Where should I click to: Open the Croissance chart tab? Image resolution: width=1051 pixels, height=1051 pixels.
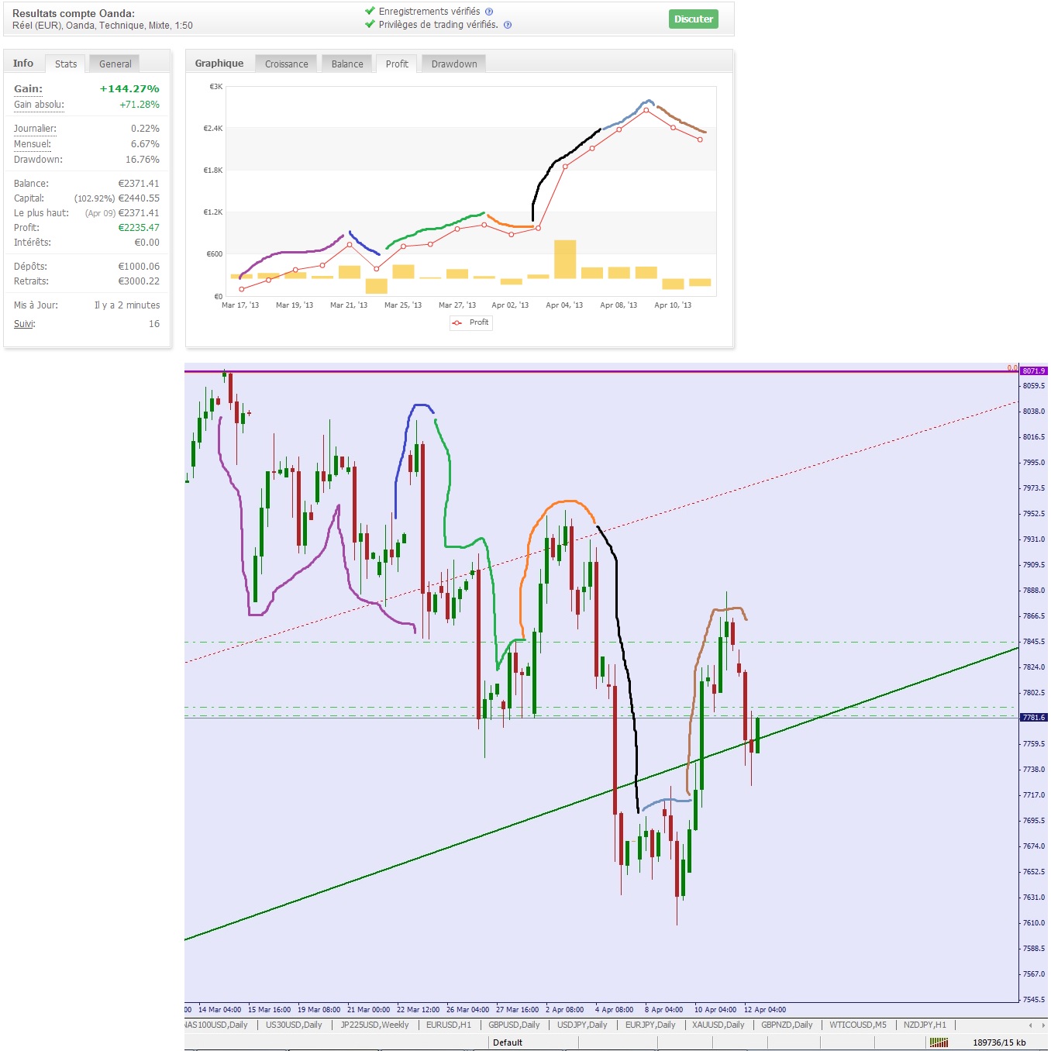pyautogui.click(x=286, y=64)
